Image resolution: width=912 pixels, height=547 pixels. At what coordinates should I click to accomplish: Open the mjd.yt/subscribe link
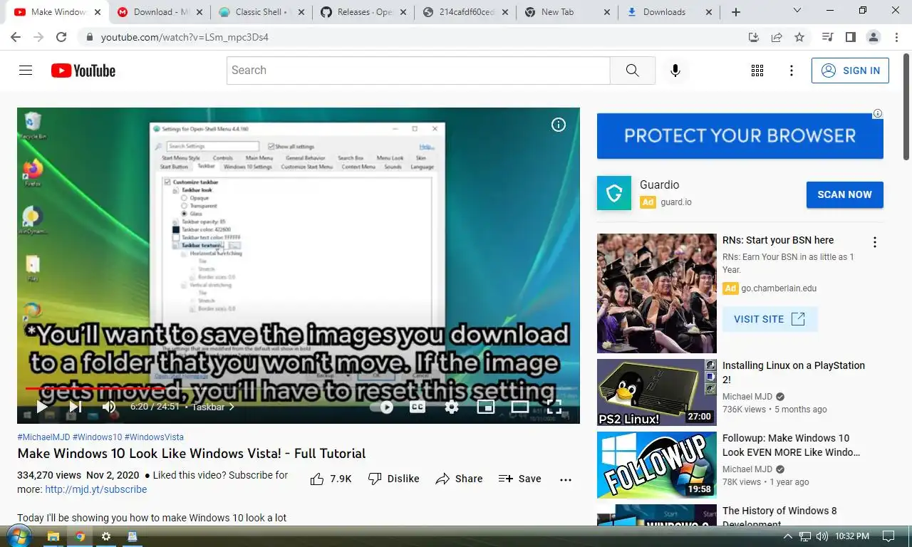[96, 489]
